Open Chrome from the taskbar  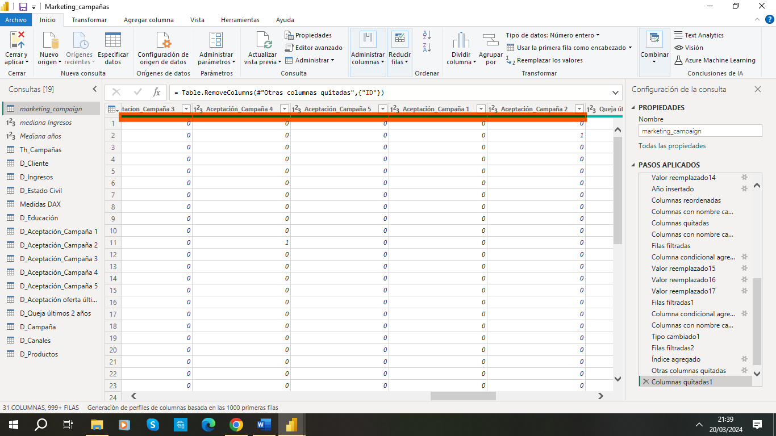tap(236, 425)
